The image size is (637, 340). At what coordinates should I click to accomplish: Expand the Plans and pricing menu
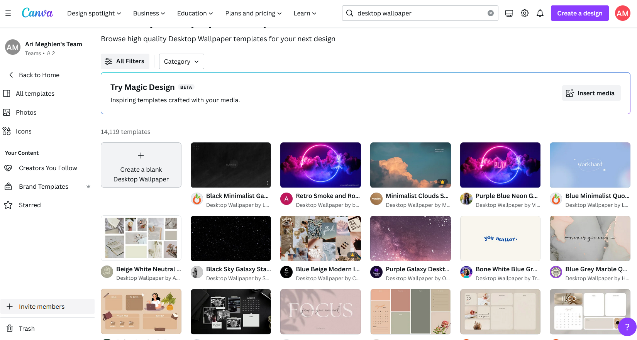click(x=253, y=13)
